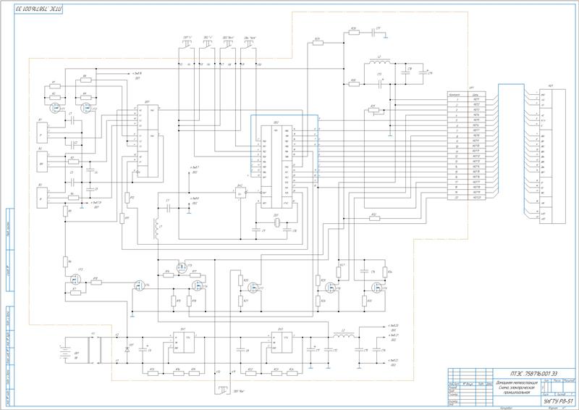This screenshot has height=410, width=579.
Task: Click the R29 resistor near the top
Action: click(318, 43)
